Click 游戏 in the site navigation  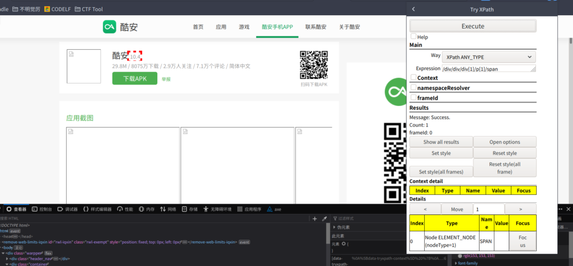click(244, 27)
